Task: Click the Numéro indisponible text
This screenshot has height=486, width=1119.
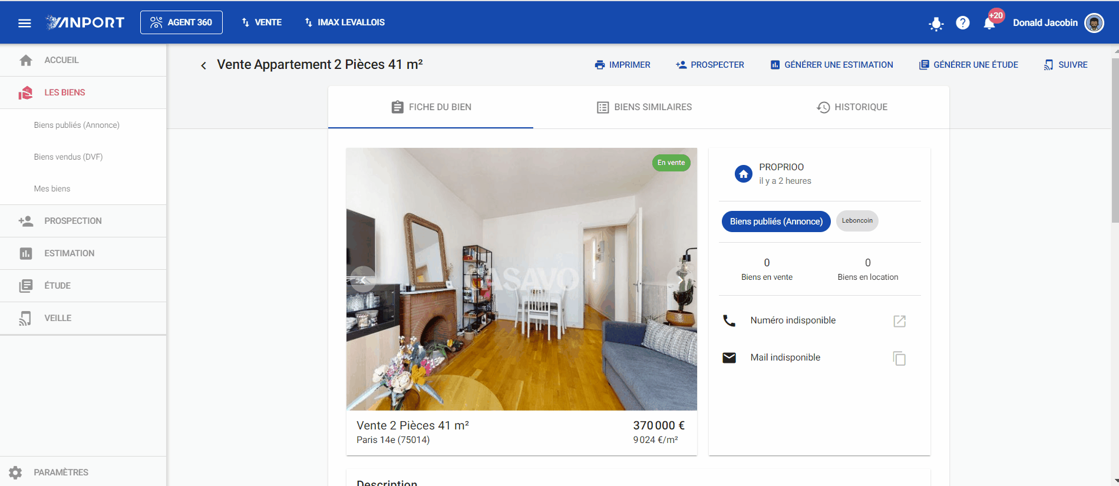Action: pos(793,320)
